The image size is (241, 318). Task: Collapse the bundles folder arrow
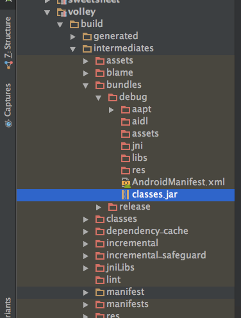pos(86,86)
